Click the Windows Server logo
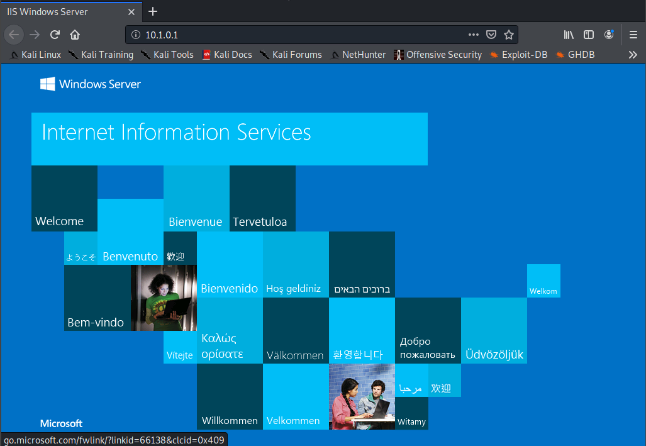Image resolution: width=646 pixels, height=446 pixels. pyautogui.click(x=90, y=84)
